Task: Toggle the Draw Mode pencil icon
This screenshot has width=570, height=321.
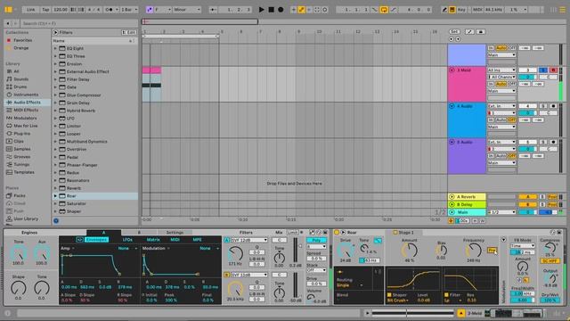Action: [x=444, y=10]
